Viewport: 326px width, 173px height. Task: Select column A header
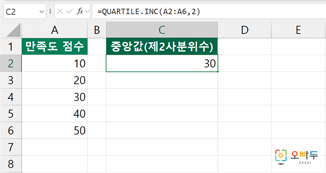click(54, 30)
